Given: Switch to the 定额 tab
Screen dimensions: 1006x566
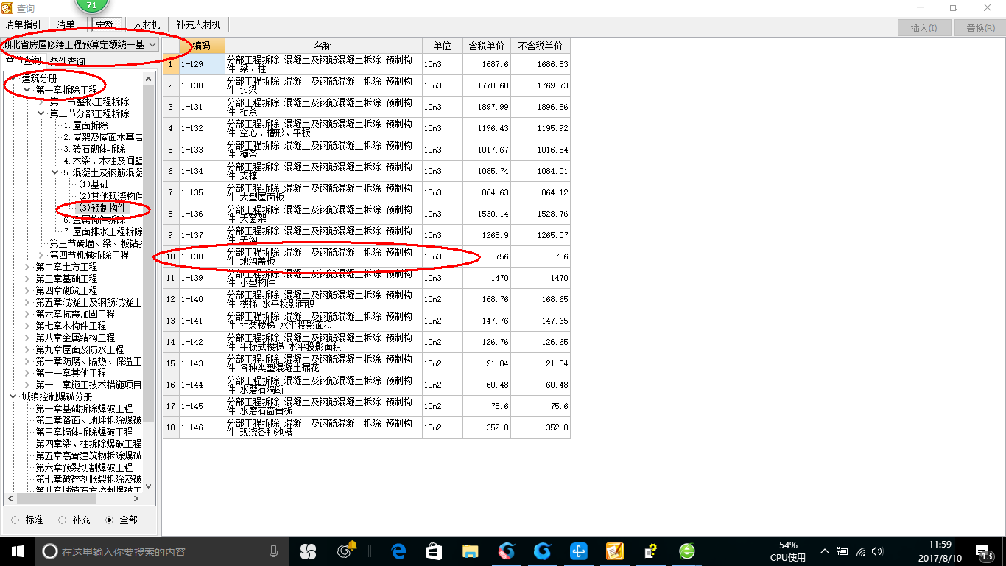Looking at the screenshot, I should pos(105,25).
